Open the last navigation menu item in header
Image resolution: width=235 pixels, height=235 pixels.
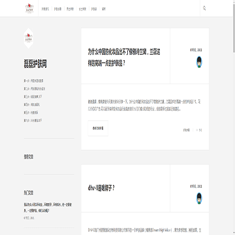point(104,9)
